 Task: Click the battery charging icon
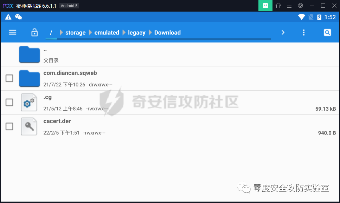click(x=319, y=17)
